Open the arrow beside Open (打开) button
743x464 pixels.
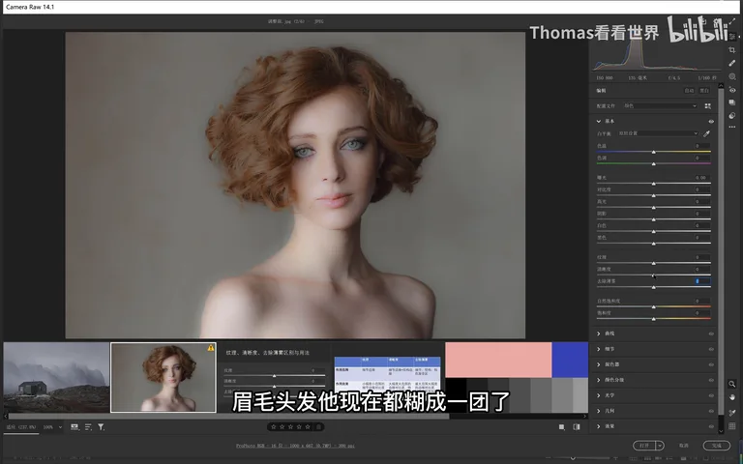coord(660,446)
